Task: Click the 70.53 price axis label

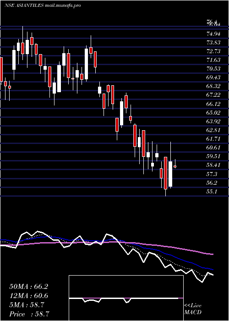Action: pos(213,69)
